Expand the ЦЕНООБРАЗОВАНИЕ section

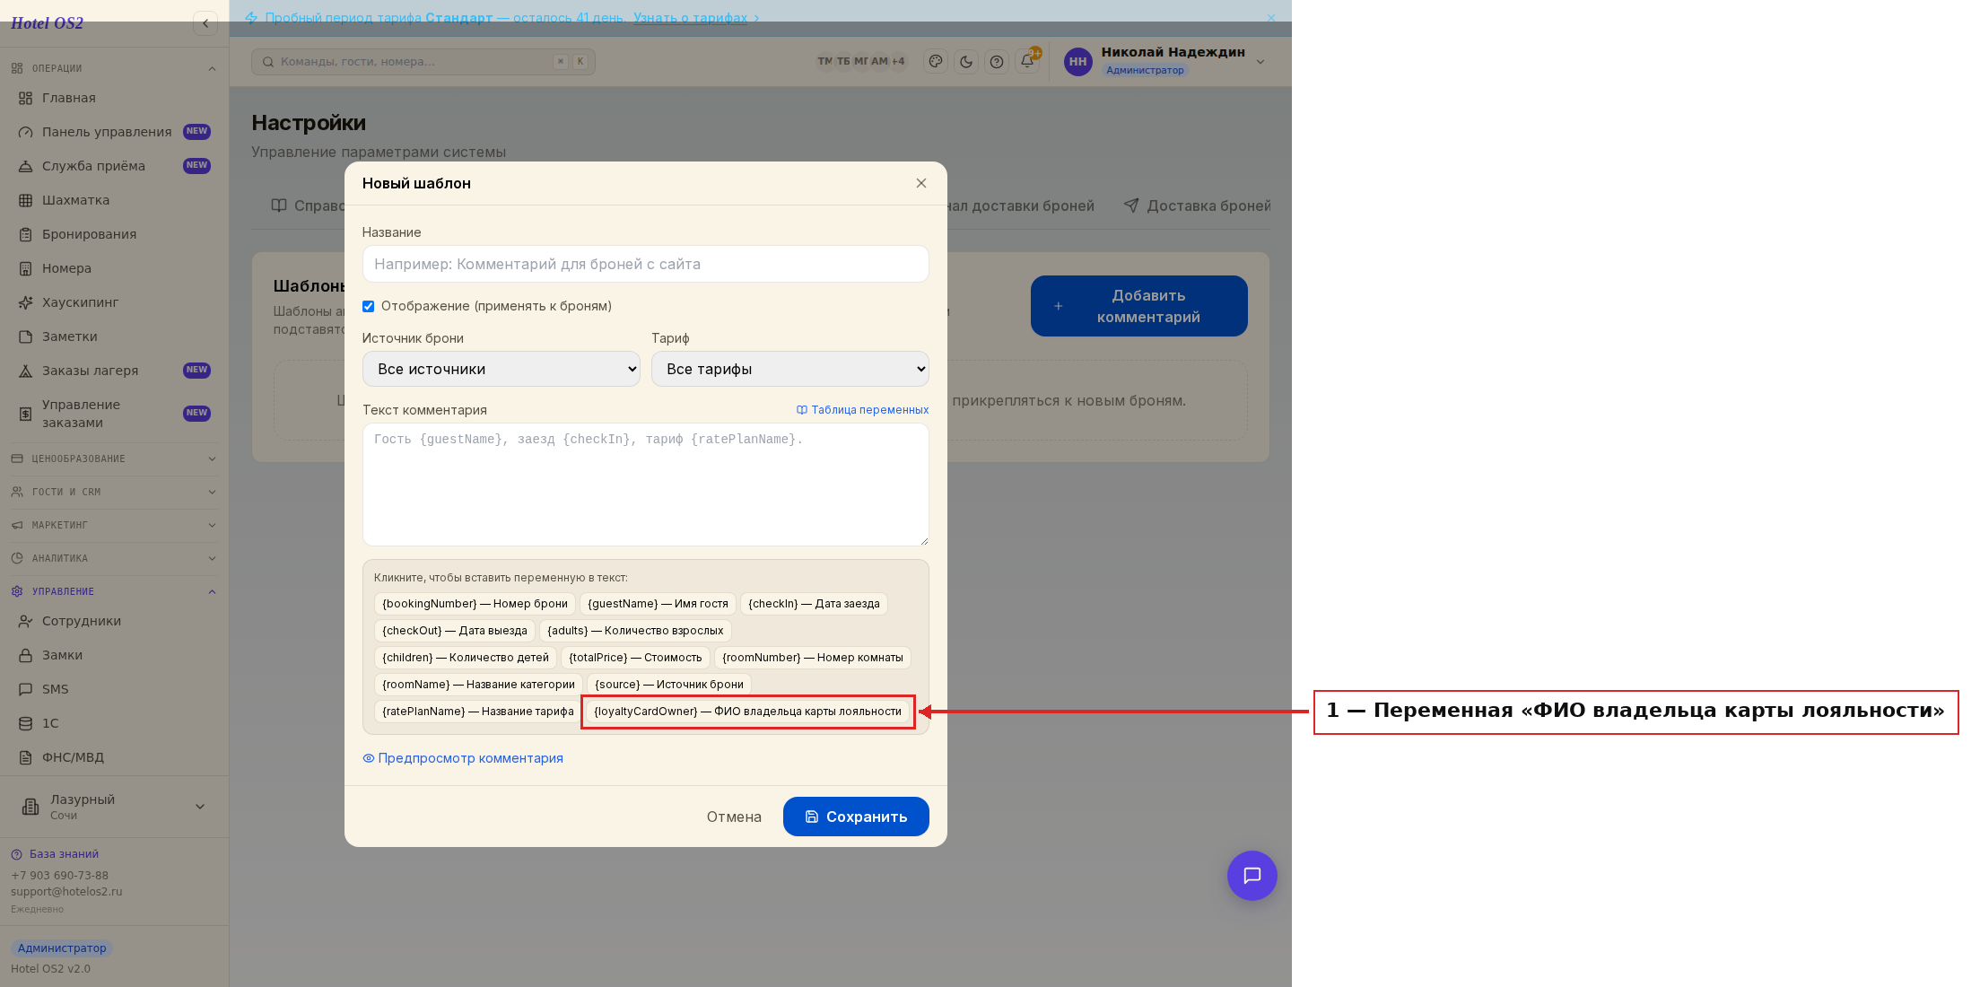click(114, 459)
